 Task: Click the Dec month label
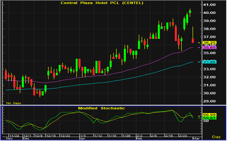26,139
